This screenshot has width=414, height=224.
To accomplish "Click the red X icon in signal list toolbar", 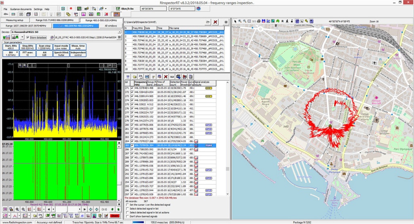I will (166, 76).
